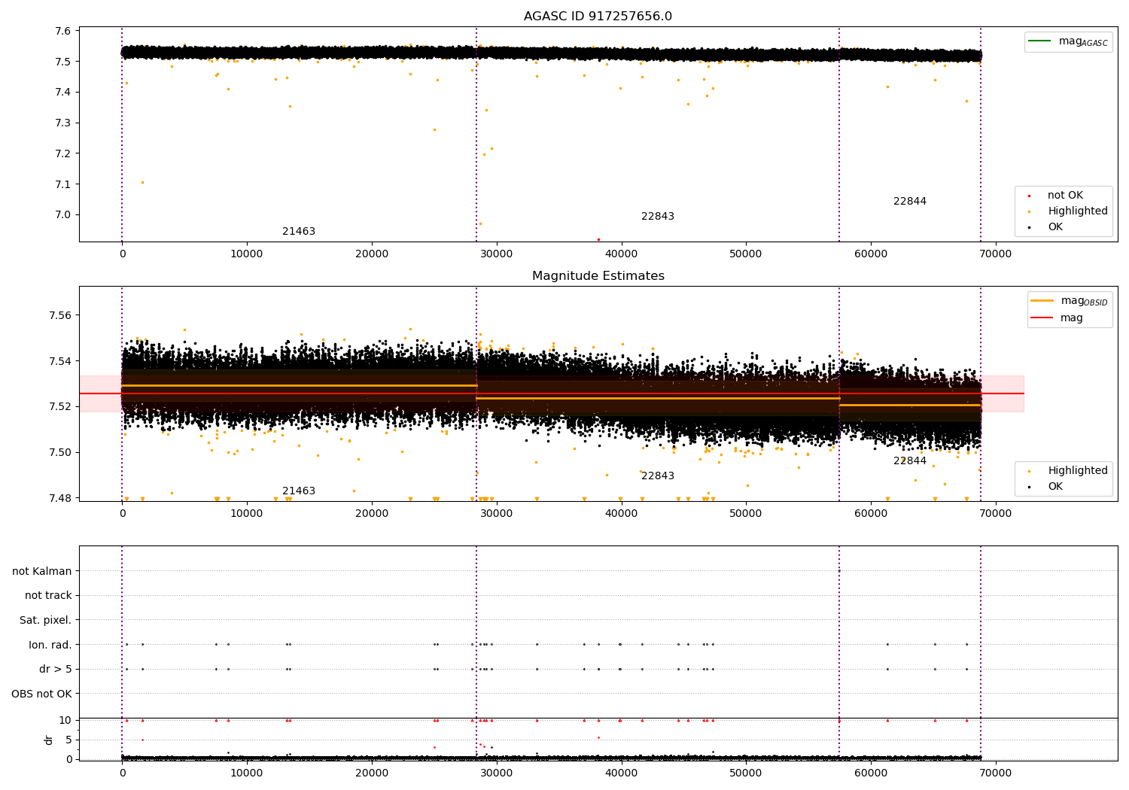Click the 'not track' row label

[48, 596]
